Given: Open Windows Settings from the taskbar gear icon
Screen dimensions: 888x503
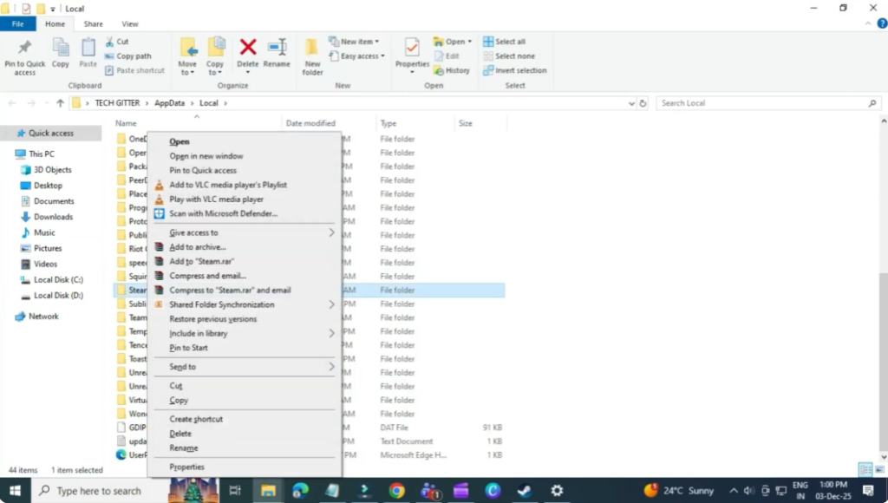Looking at the screenshot, I should [x=556, y=489].
